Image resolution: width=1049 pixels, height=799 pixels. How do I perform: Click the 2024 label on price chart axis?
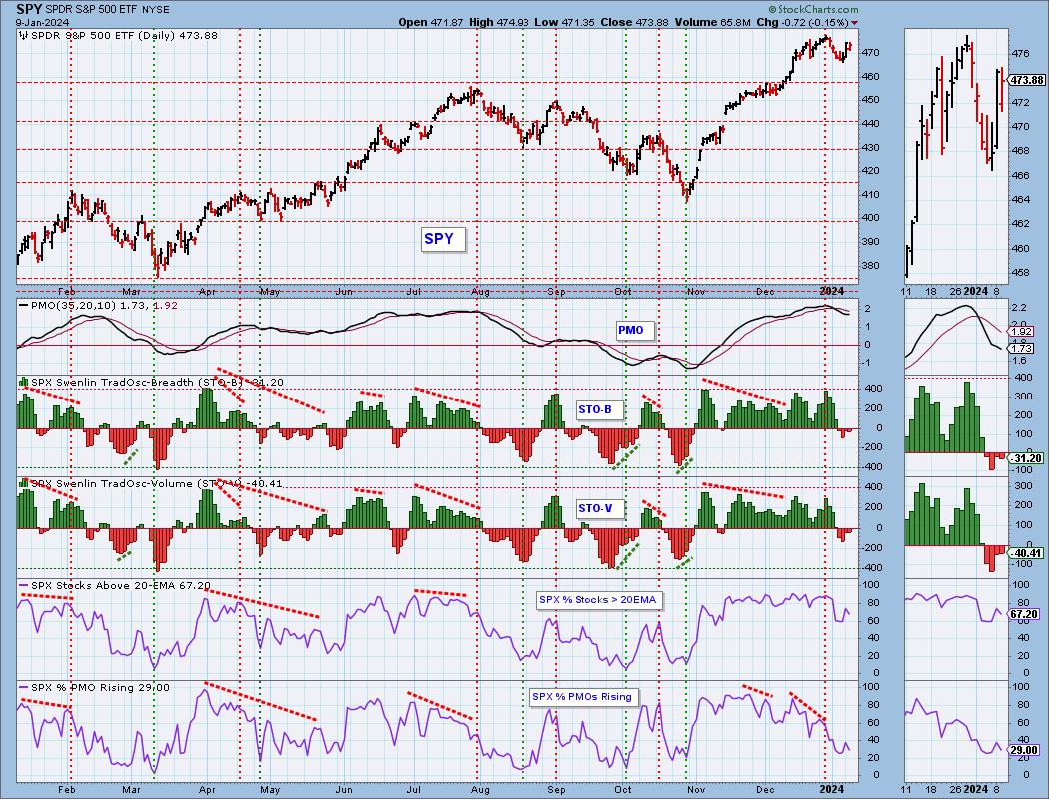pos(832,291)
